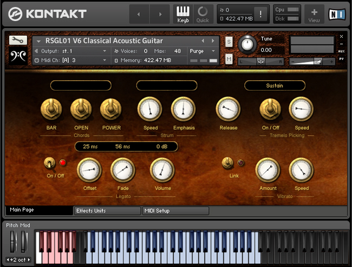Minimize the instrument header view
The height and width of the screenshot is (267, 352).
(341, 44)
